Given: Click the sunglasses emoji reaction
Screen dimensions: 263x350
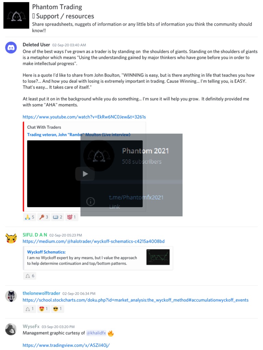Looking at the screenshot, I should (58, 309).
